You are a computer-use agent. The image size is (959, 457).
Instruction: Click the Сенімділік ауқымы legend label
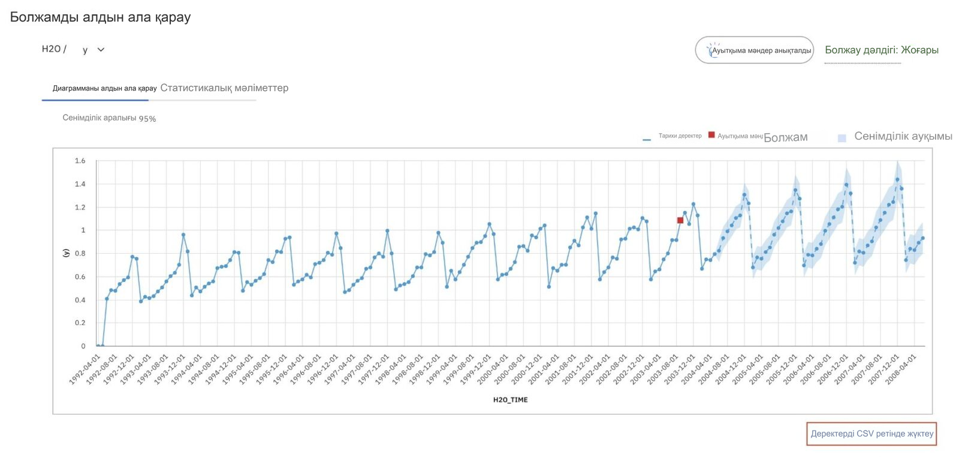pos(903,137)
